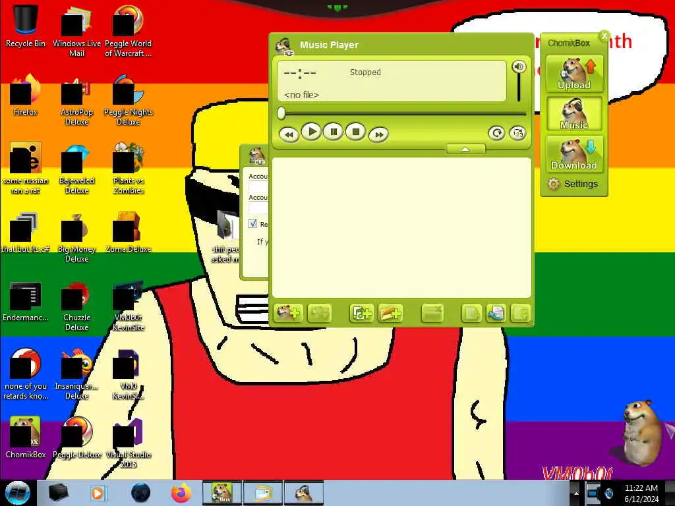Open the taskbar clock showing 11:22 AM
This screenshot has height=506, width=675.
pyautogui.click(x=641, y=493)
